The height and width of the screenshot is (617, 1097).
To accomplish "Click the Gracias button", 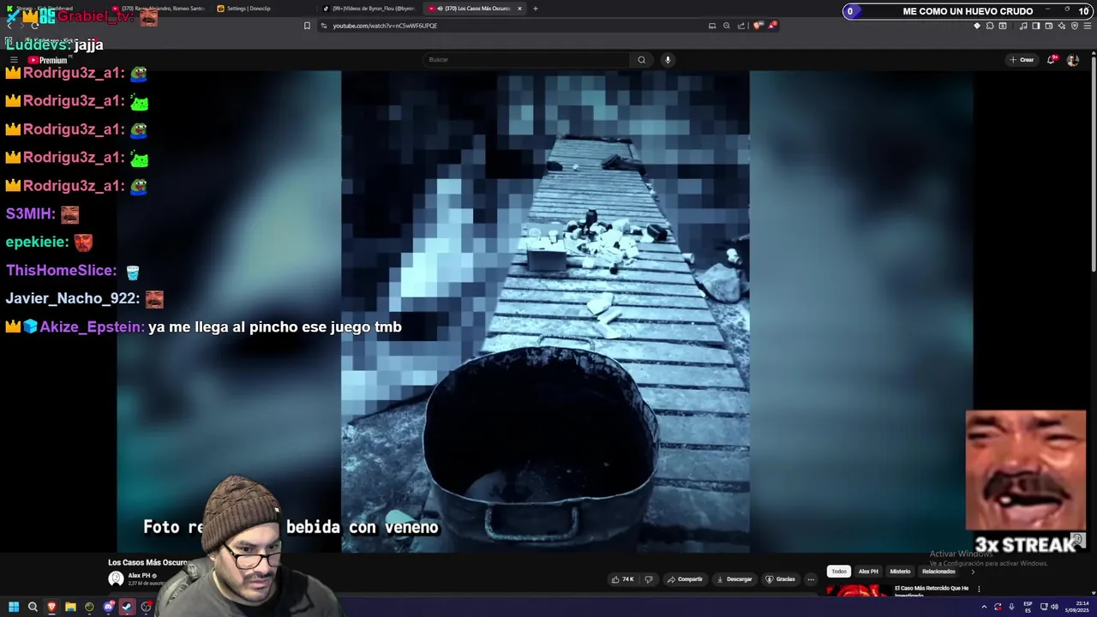I will pos(781,579).
